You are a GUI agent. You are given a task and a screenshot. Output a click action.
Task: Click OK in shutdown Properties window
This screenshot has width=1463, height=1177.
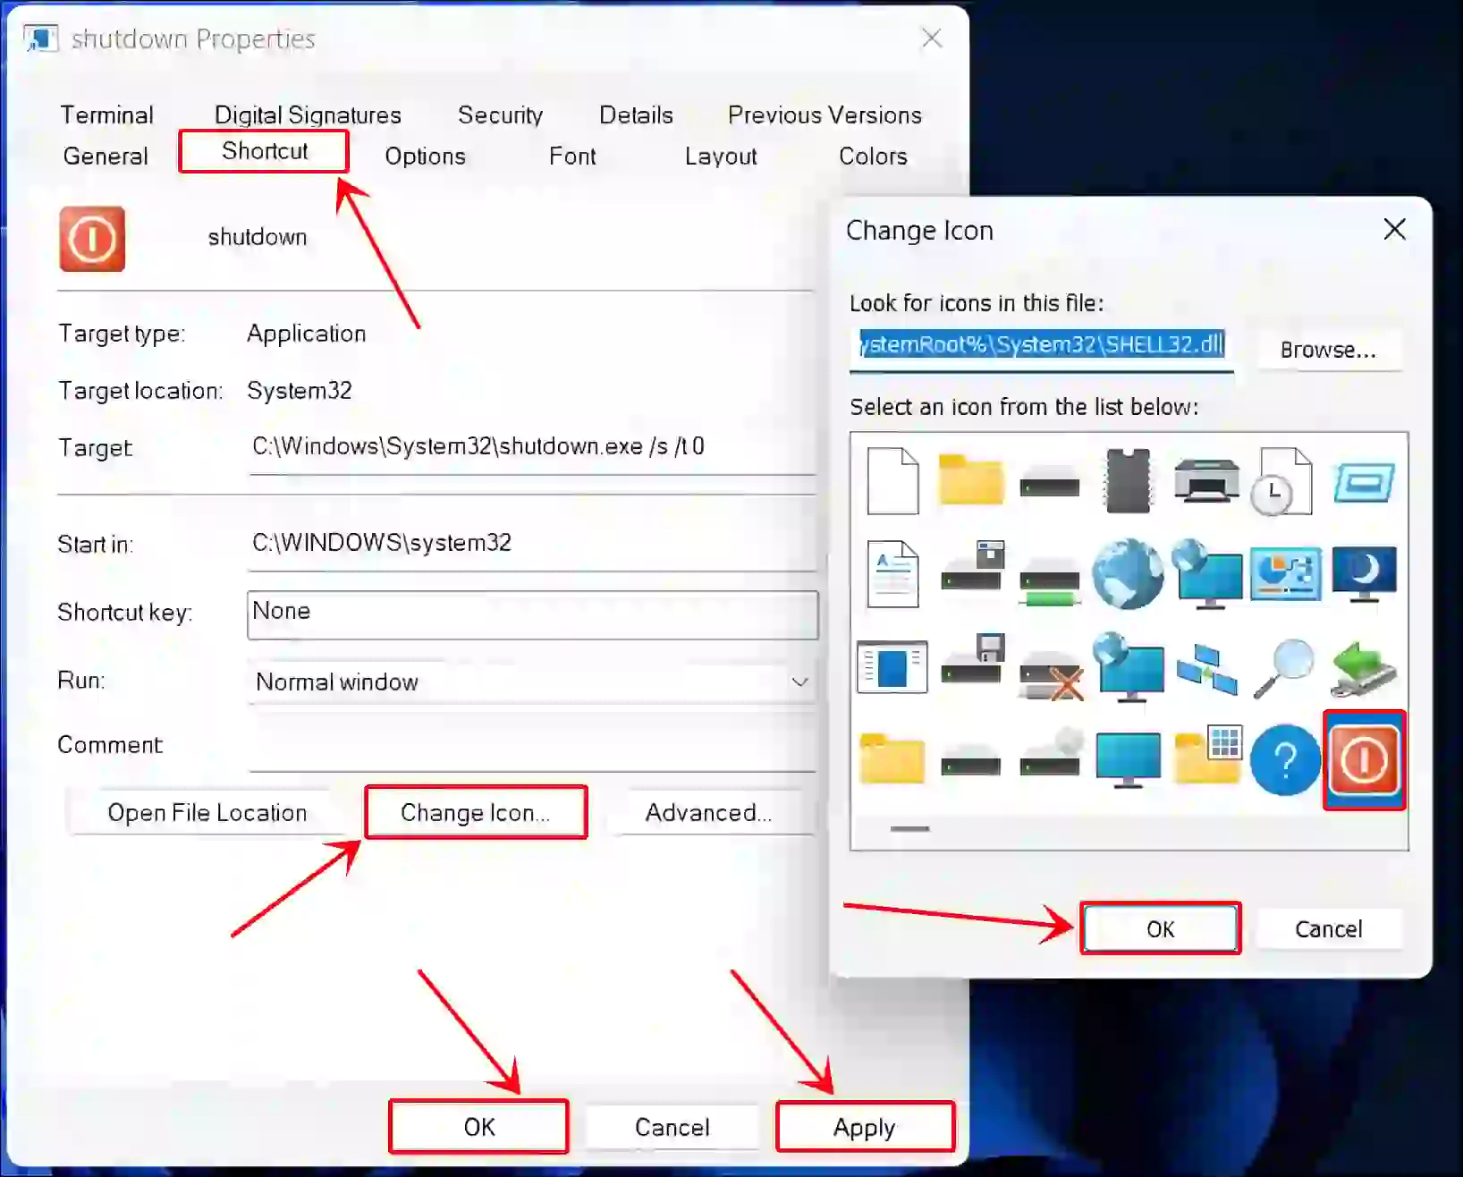(x=479, y=1127)
